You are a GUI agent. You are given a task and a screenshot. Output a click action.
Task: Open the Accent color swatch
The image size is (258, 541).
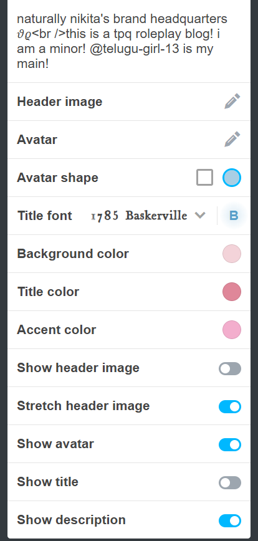pyautogui.click(x=231, y=330)
